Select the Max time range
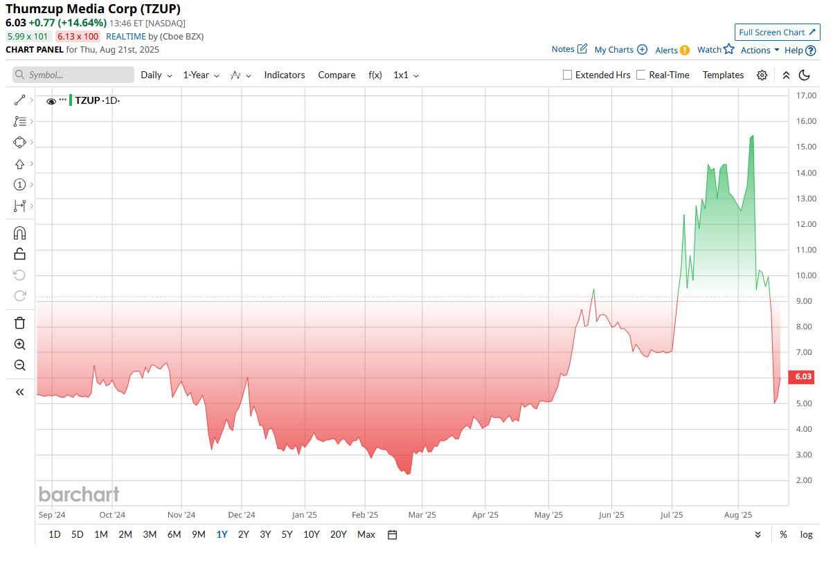Viewport: 833px width, 582px height. (x=366, y=534)
